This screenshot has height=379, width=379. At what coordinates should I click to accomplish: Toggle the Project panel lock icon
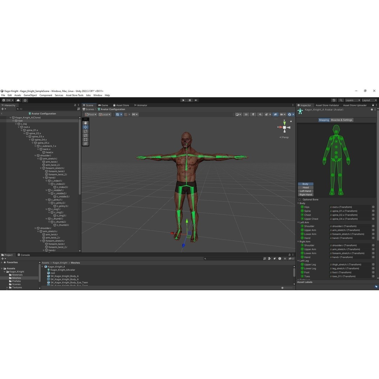click(289, 255)
